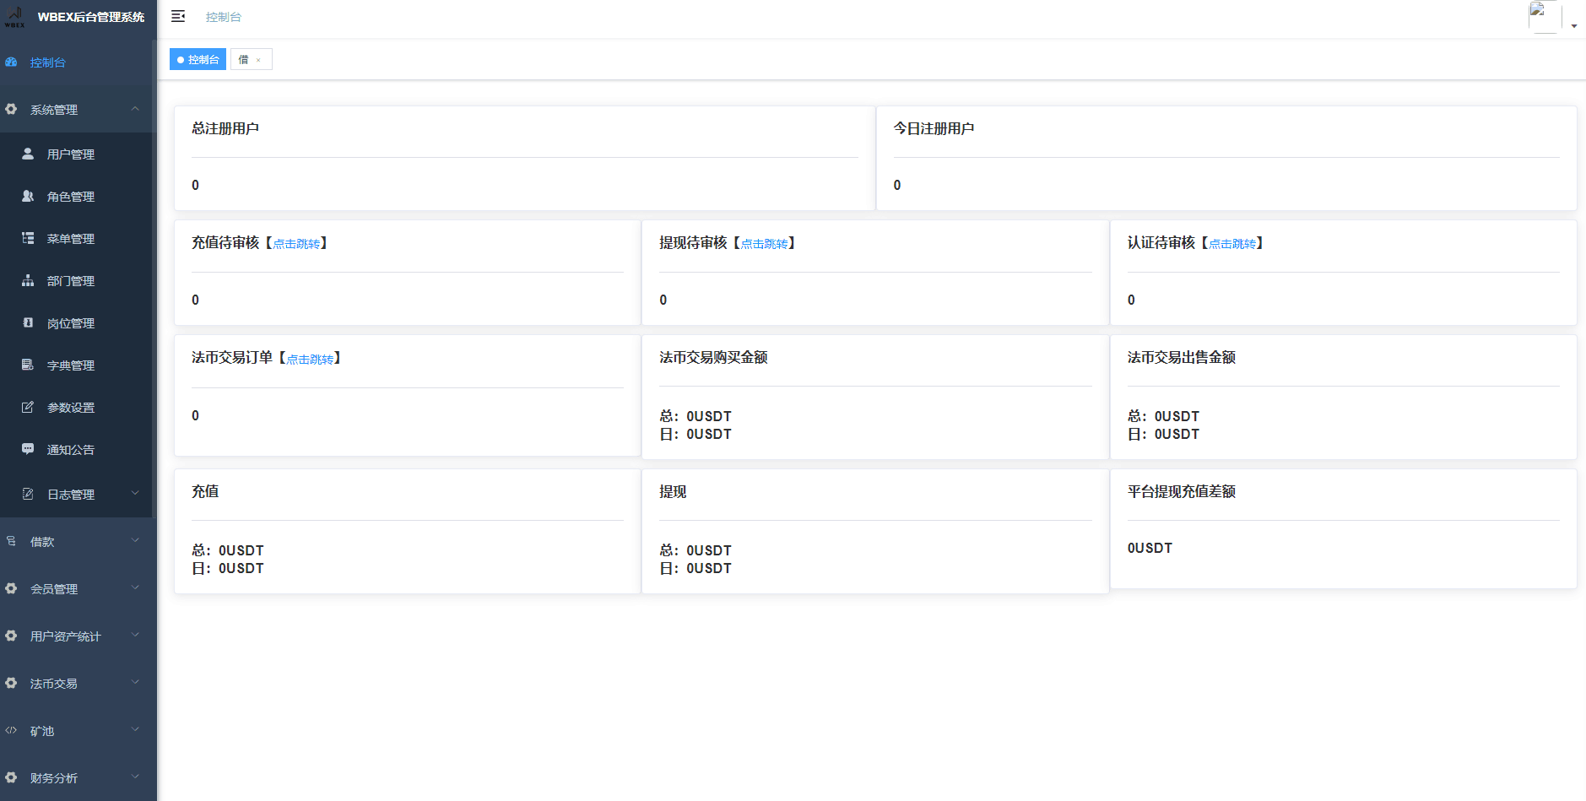1586x801 pixels.
Task: Click the sidebar collapse hamburger icon
Action: tap(178, 16)
